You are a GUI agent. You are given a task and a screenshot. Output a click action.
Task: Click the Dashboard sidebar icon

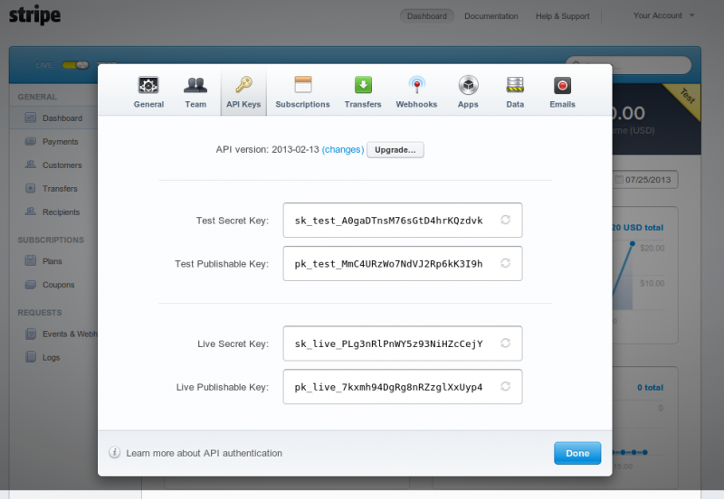point(31,118)
